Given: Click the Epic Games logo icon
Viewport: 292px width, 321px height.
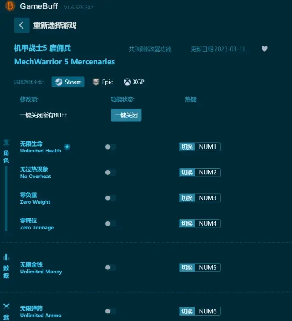Looking at the screenshot, I should pyautogui.click(x=96, y=82).
